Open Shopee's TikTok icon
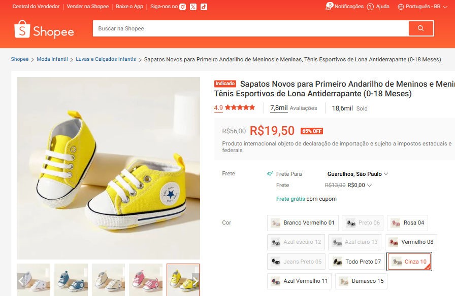 click(x=204, y=7)
